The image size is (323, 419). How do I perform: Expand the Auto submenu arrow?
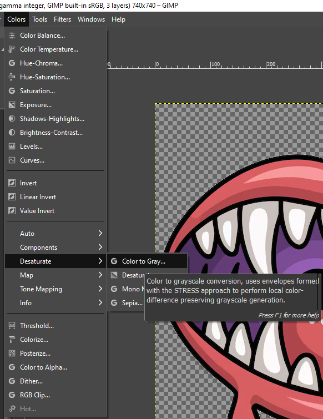coord(100,234)
